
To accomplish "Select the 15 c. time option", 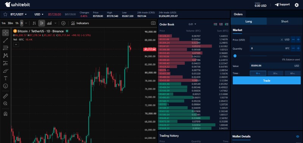I will click(x=258, y=73).
